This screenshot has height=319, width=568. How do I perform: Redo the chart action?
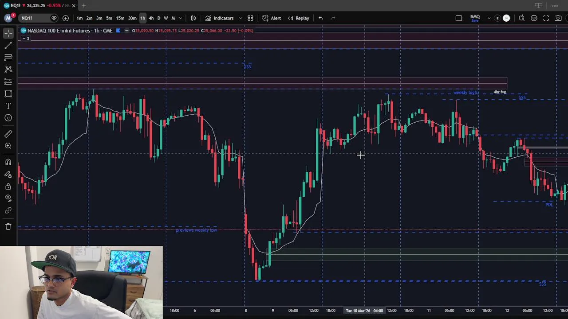(x=333, y=18)
